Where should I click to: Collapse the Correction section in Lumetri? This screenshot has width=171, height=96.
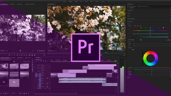(128, 48)
